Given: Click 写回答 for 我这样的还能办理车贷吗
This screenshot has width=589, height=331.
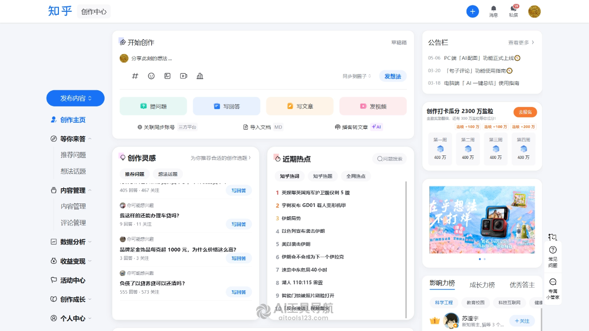Looking at the screenshot, I should click(x=239, y=224).
